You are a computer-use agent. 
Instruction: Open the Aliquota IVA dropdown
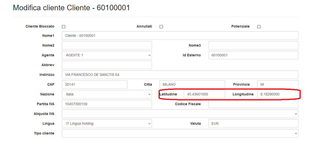pyautogui.click(x=180, y=114)
